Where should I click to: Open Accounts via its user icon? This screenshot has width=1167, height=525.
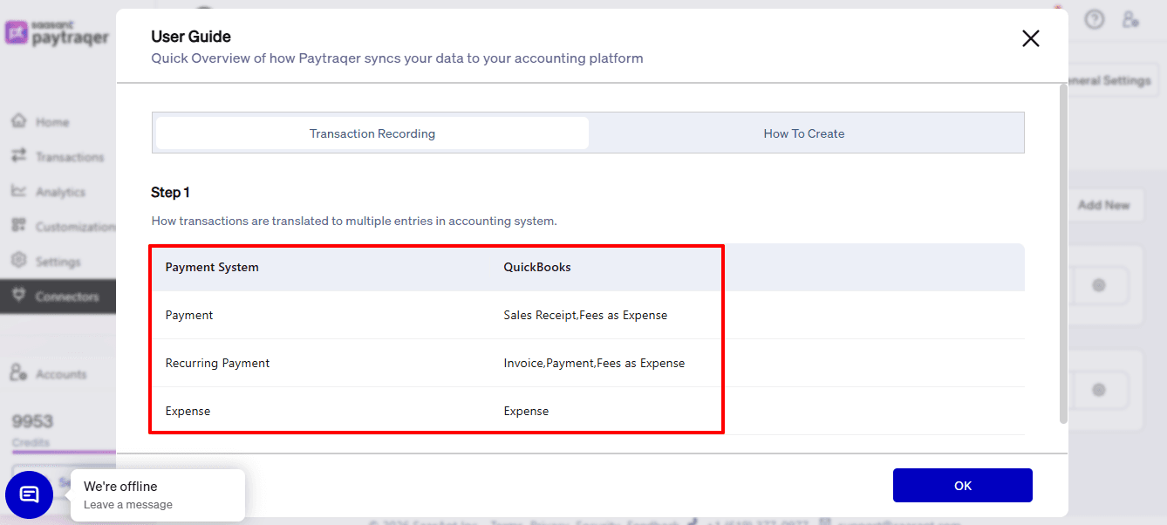point(18,373)
